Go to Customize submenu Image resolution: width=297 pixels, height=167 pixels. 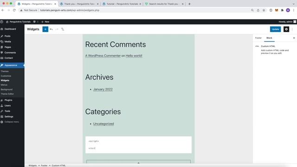pyautogui.click(x=6, y=76)
